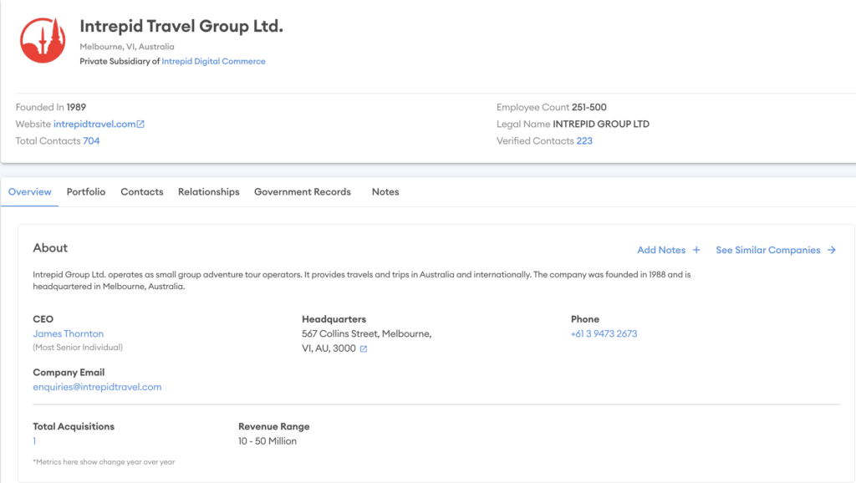Call the phone number +61 3 9473 2673
The height and width of the screenshot is (483, 856).
[604, 333]
